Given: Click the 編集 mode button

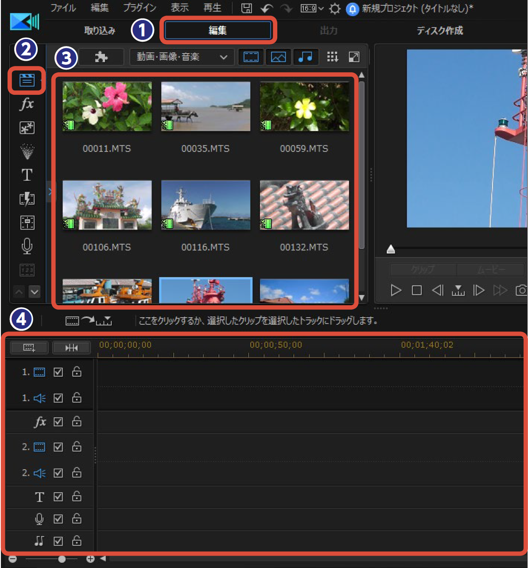Looking at the screenshot, I should pyautogui.click(x=217, y=31).
